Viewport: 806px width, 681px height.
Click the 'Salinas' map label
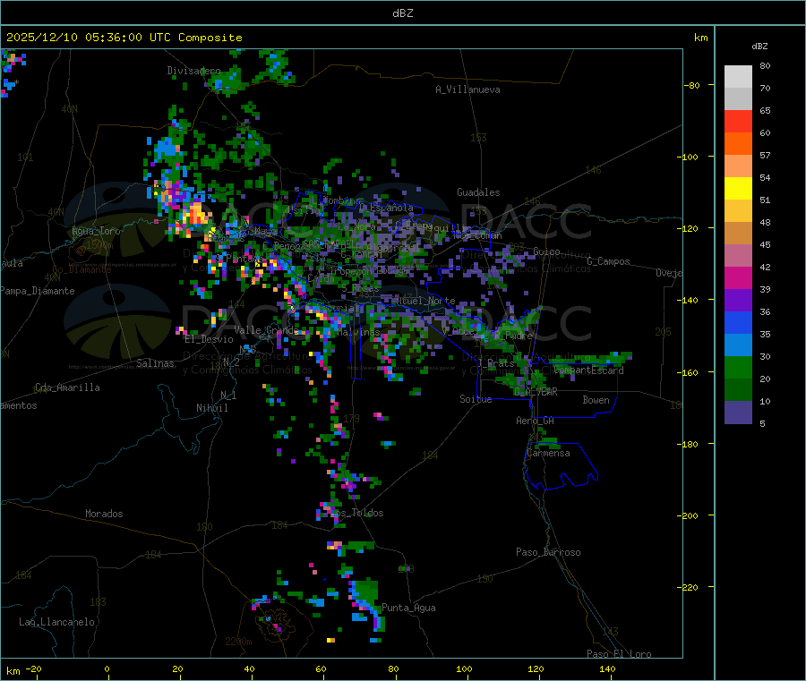(155, 363)
